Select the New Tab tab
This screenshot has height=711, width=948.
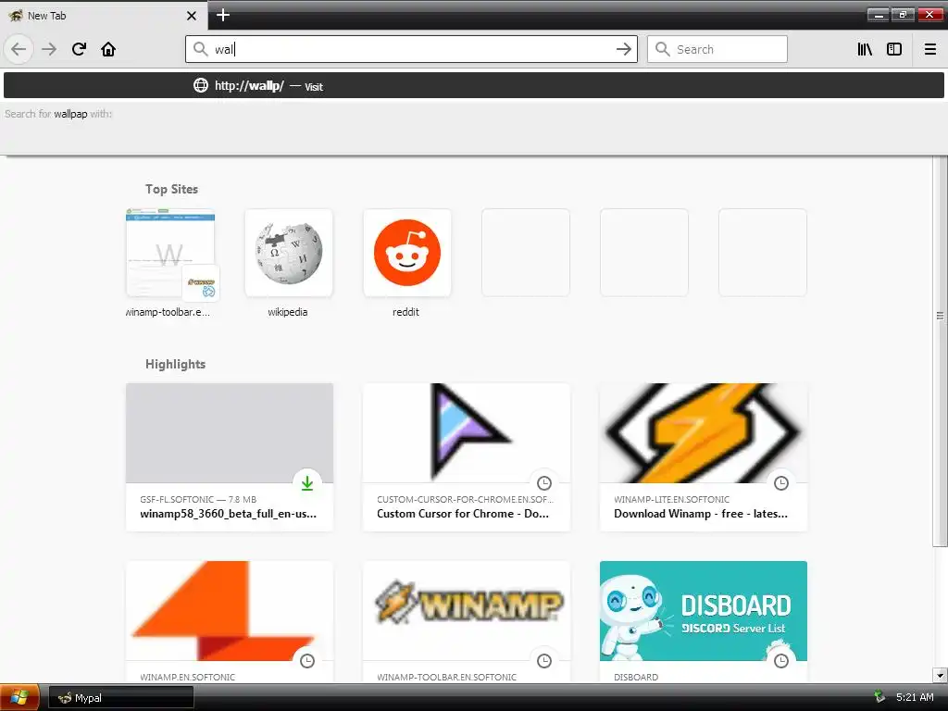pos(103,16)
